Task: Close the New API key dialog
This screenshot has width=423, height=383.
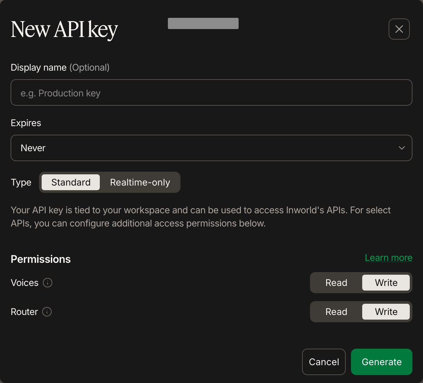Action: pyautogui.click(x=399, y=29)
